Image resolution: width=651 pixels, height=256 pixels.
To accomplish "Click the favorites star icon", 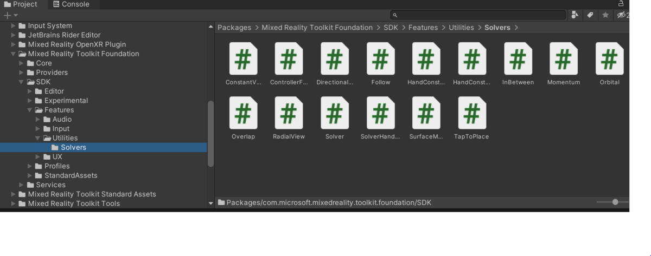I will click(605, 15).
